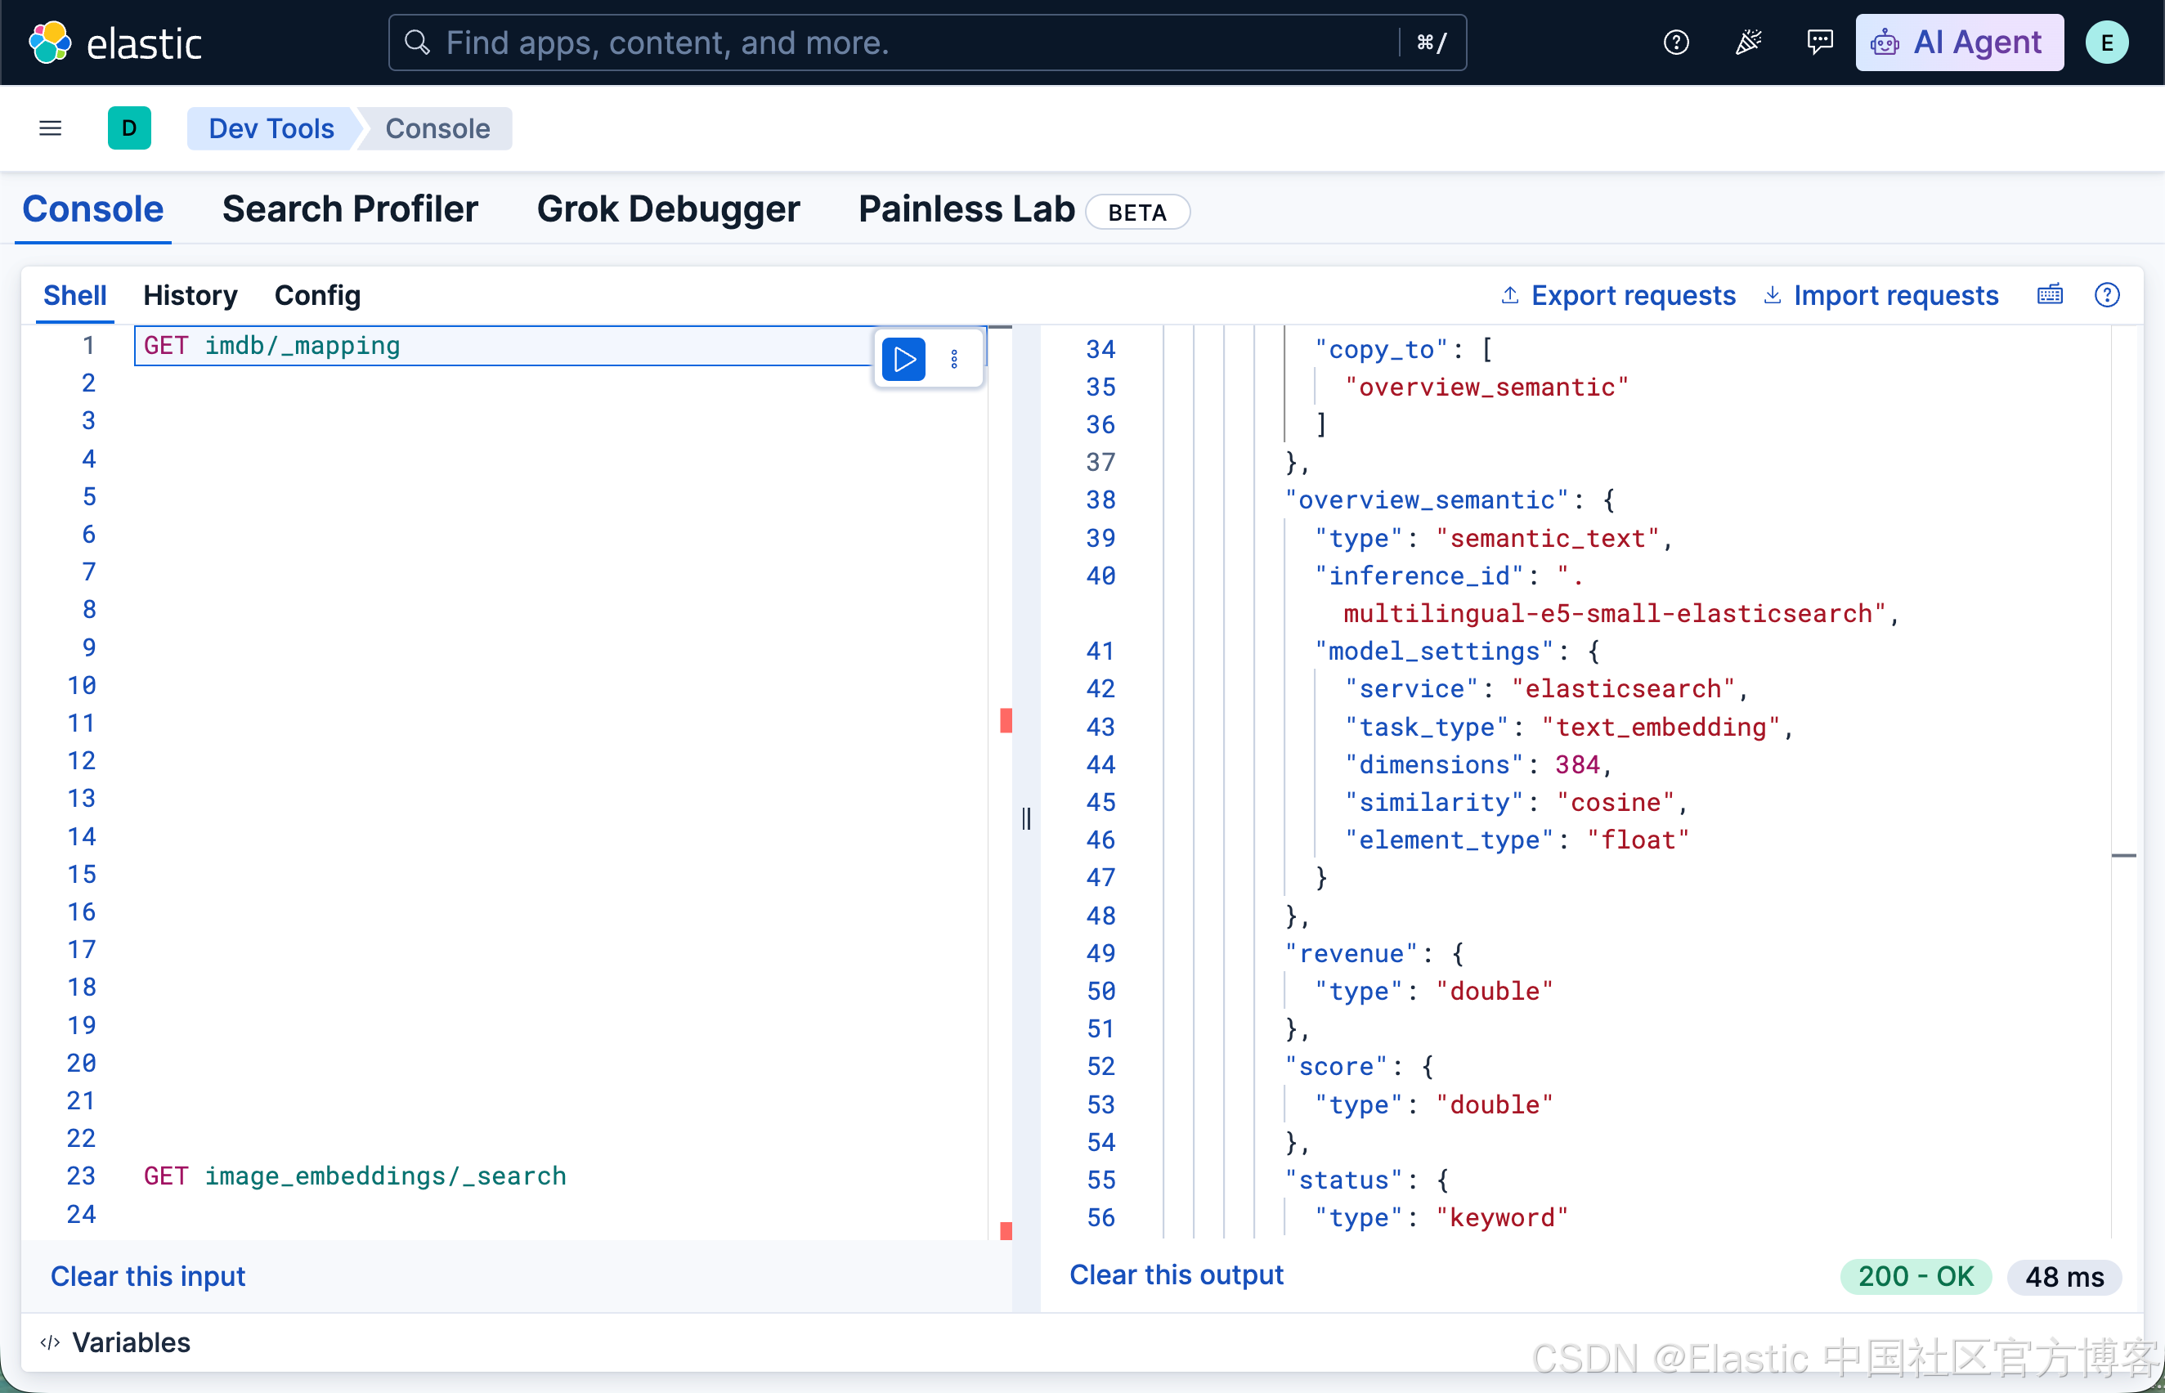Screen dimensions: 2165x1393
Task: Click the panel resize handle between editors
Action: tap(1026, 818)
